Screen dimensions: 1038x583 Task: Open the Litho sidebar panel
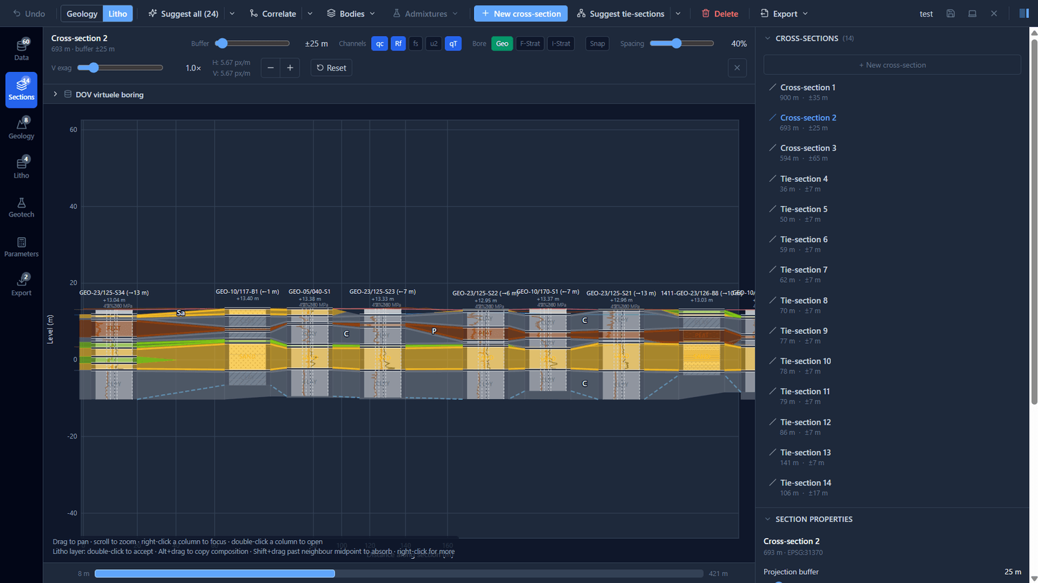click(x=21, y=168)
